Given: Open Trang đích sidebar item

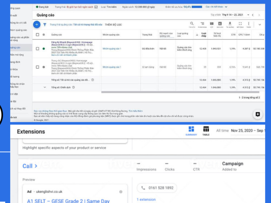Looking at the screenshot, I should [x=15, y=62].
